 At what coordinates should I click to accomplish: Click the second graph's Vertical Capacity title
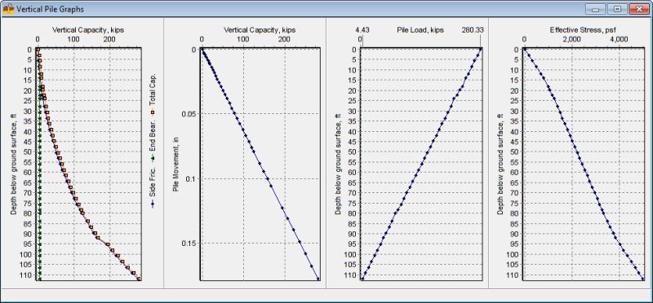click(260, 30)
